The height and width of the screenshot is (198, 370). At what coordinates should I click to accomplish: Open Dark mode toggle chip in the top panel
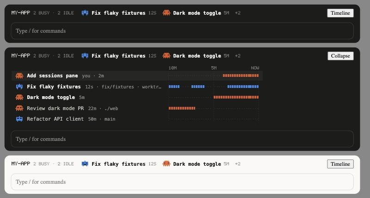[196, 13]
